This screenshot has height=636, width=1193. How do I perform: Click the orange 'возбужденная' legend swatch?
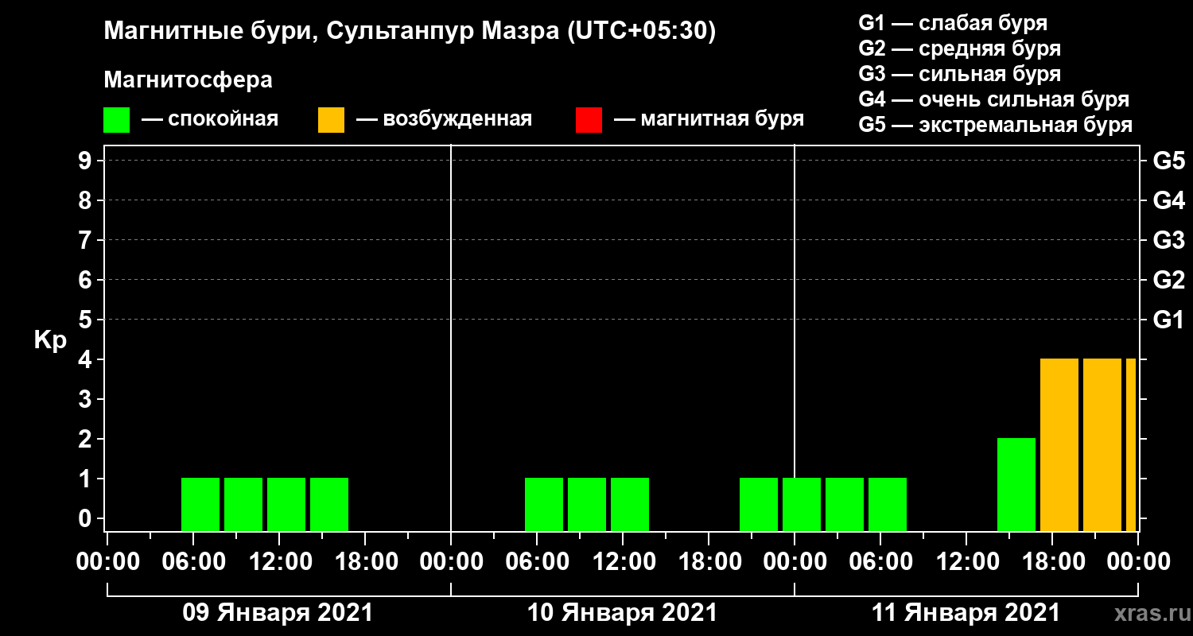pyautogui.click(x=331, y=120)
